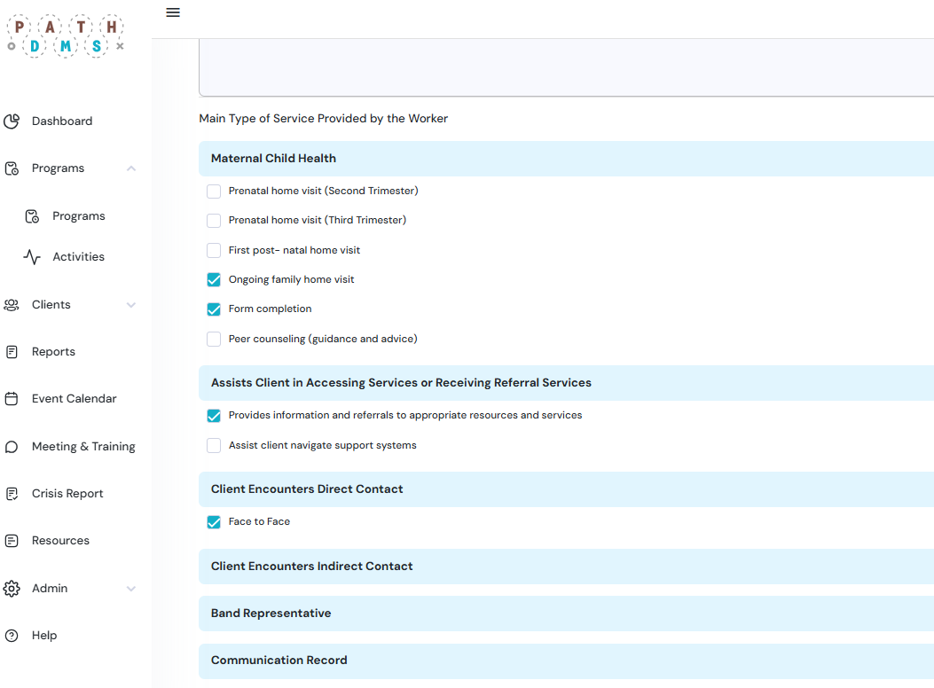Enable Assist client navigate support systems
934x688 pixels.
[x=214, y=446]
